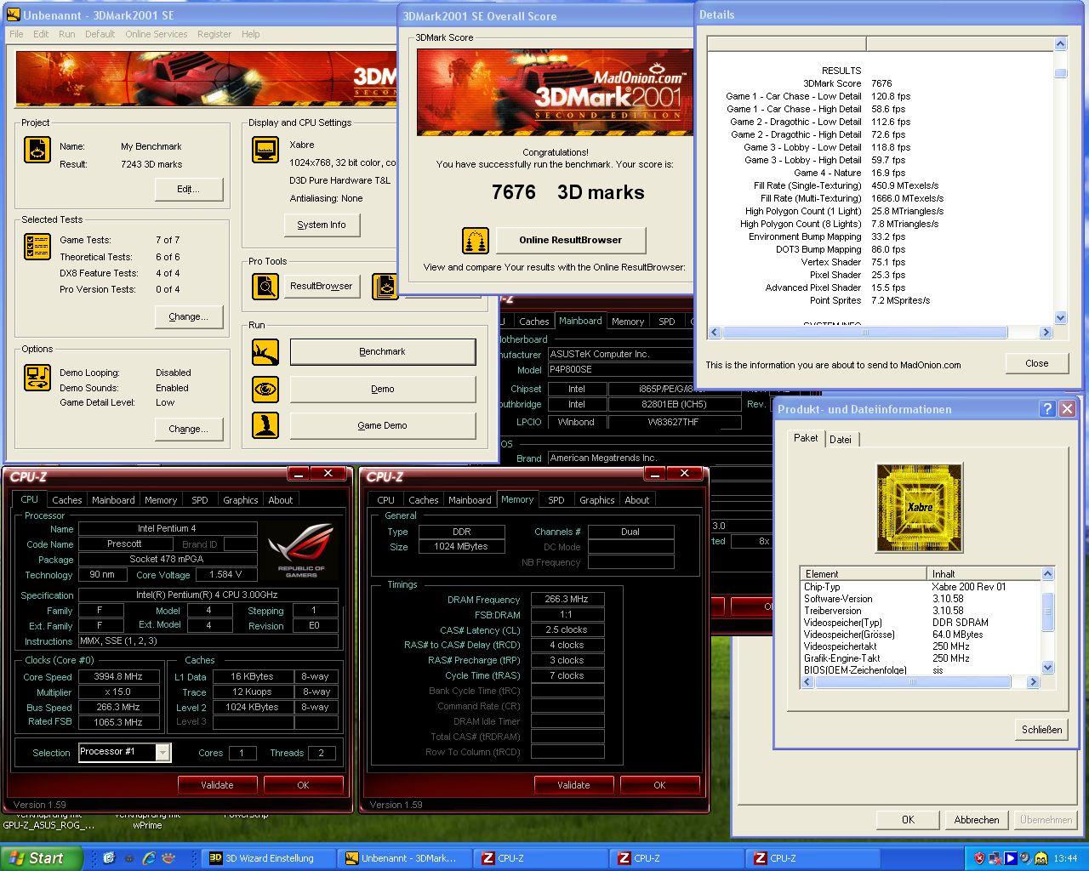Close the Details window with the Close button
This screenshot has width=1089, height=871.
click(1036, 363)
